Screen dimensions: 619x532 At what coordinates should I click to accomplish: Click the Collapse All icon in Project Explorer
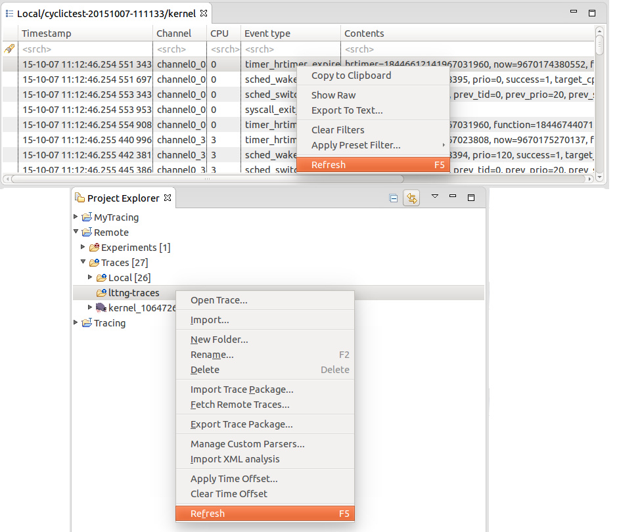(394, 198)
